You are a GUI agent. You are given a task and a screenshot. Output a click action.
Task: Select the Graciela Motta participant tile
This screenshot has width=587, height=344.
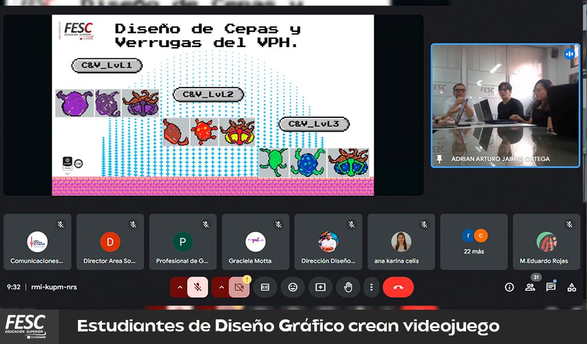(256, 242)
